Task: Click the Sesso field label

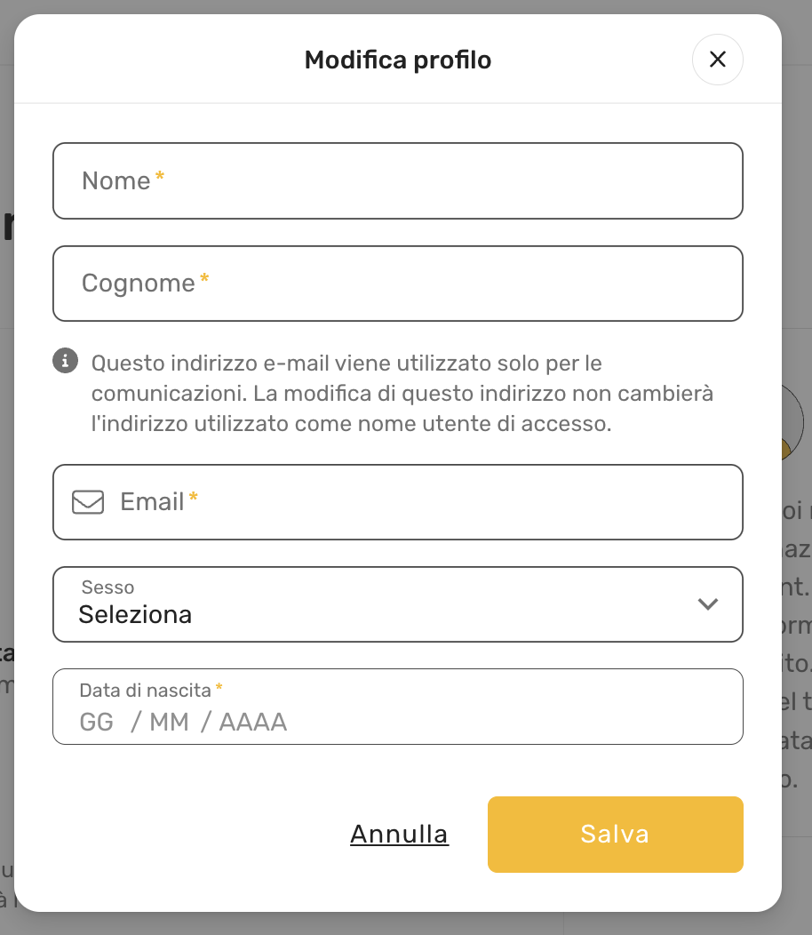Action: 107,587
